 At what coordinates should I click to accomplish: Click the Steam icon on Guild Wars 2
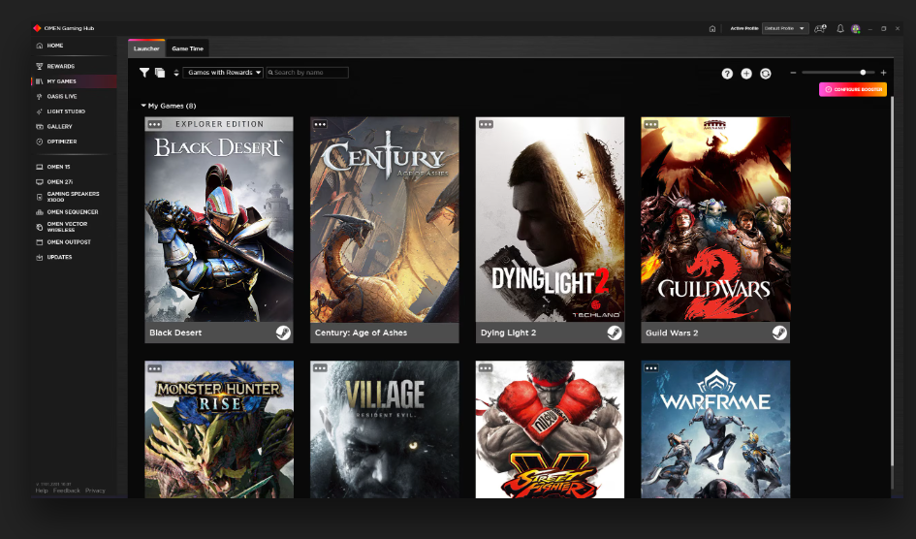pos(779,333)
